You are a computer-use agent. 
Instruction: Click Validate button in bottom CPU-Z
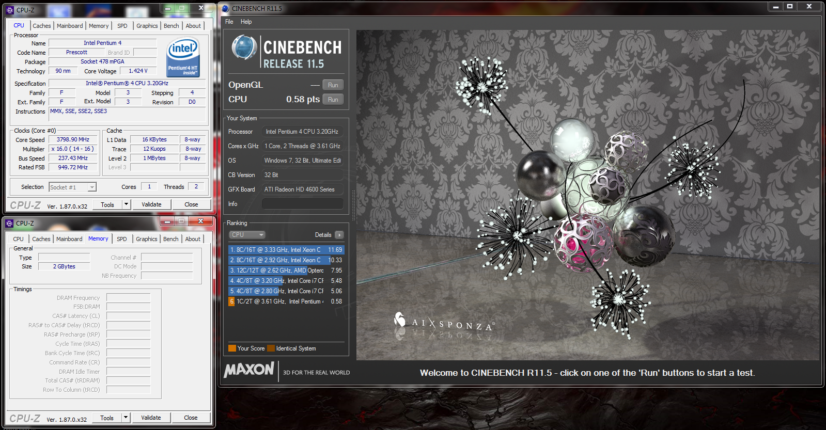click(151, 418)
